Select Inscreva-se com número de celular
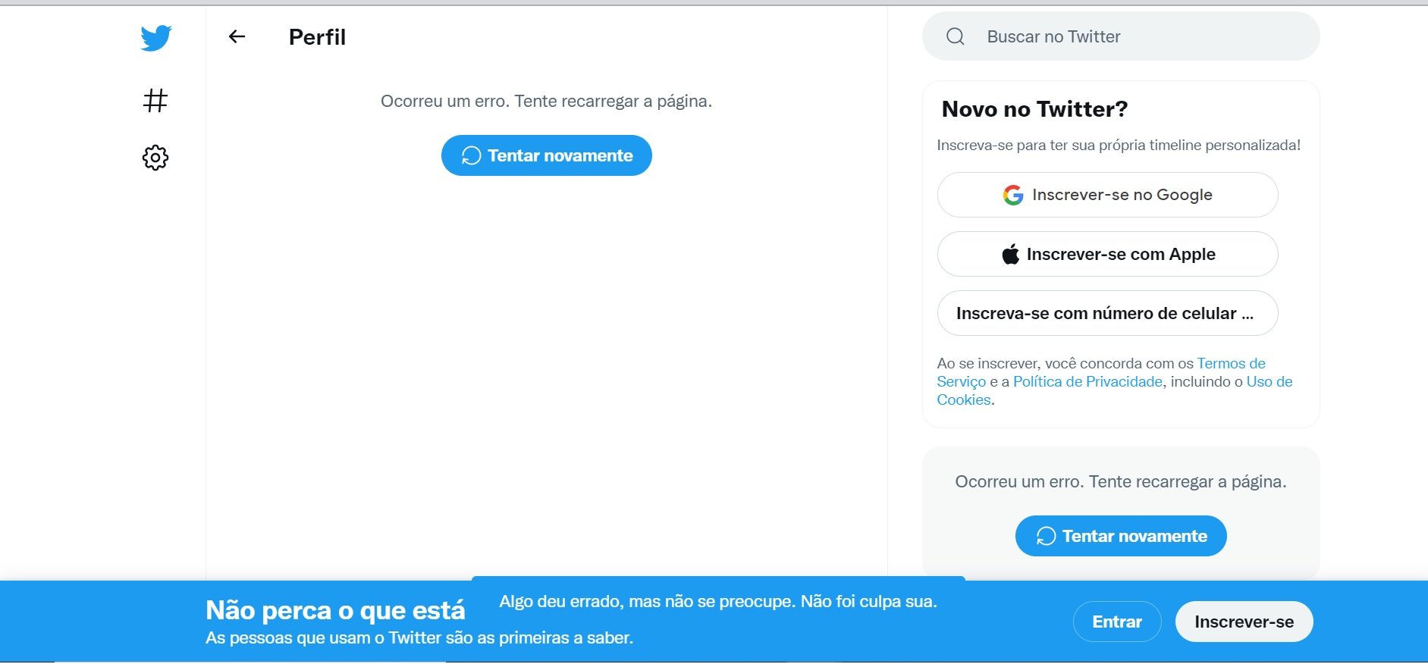Screen dimensions: 1428x664 pos(1108,313)
